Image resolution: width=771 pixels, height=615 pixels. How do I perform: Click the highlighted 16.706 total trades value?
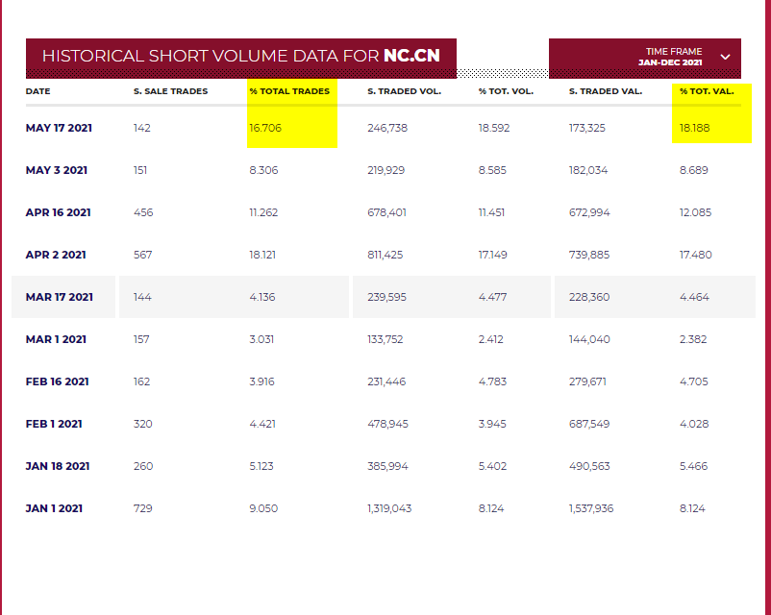265,128
